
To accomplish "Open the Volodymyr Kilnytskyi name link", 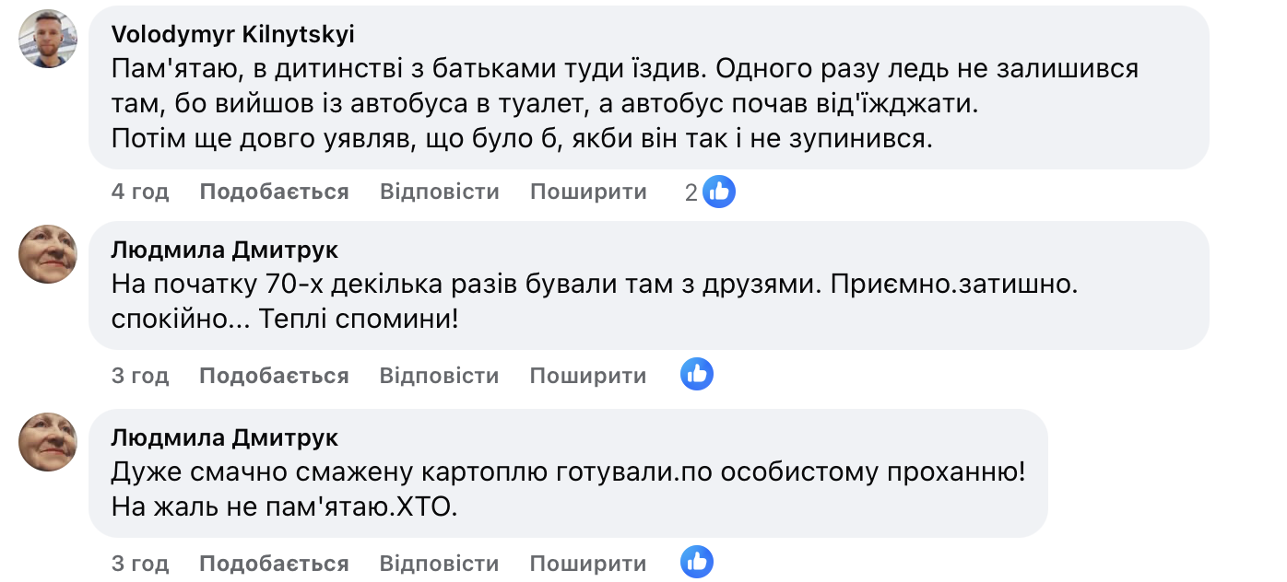I will click(232, 34).
